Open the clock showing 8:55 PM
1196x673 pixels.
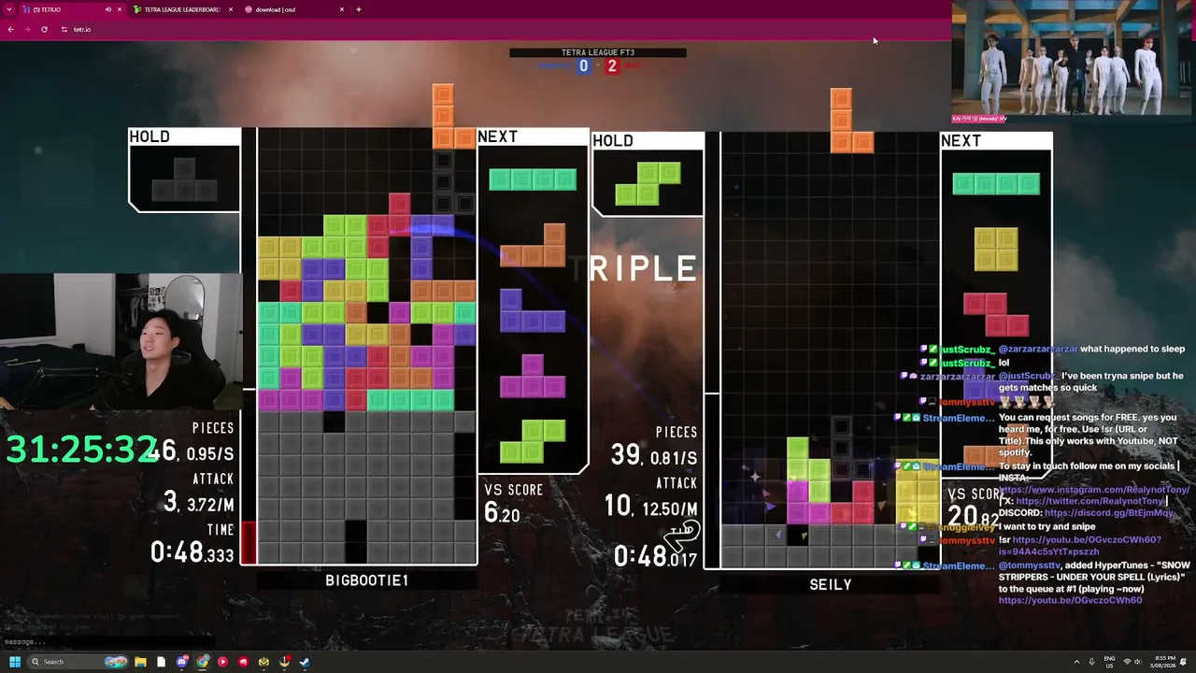pyautogui.click(x=1163, y=662)
